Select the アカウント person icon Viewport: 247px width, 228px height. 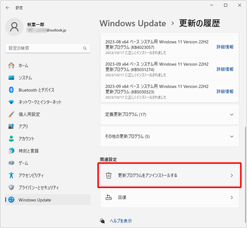[x=11, y=139]
